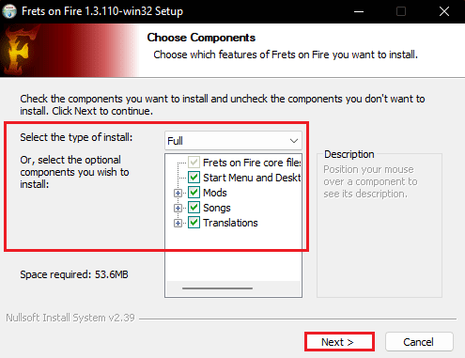Click the greyed Frets on Fire core files checkbox
The width and height of the screenshot is (465, 358).
[x=194, y=163]
